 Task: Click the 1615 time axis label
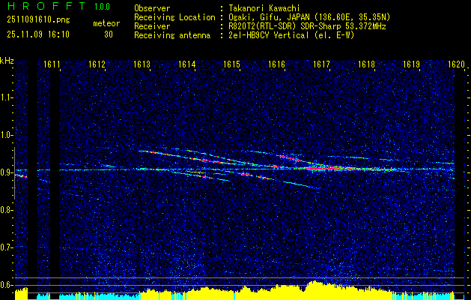[x=232, y=64]
